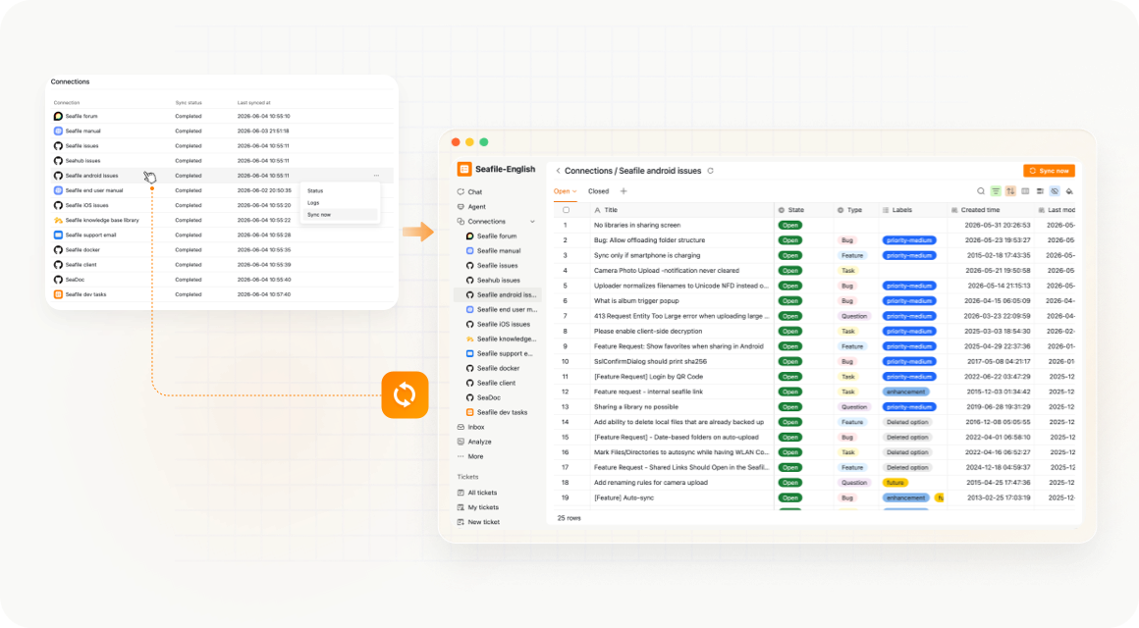Switch to the Closed view tab

(599, 191)
